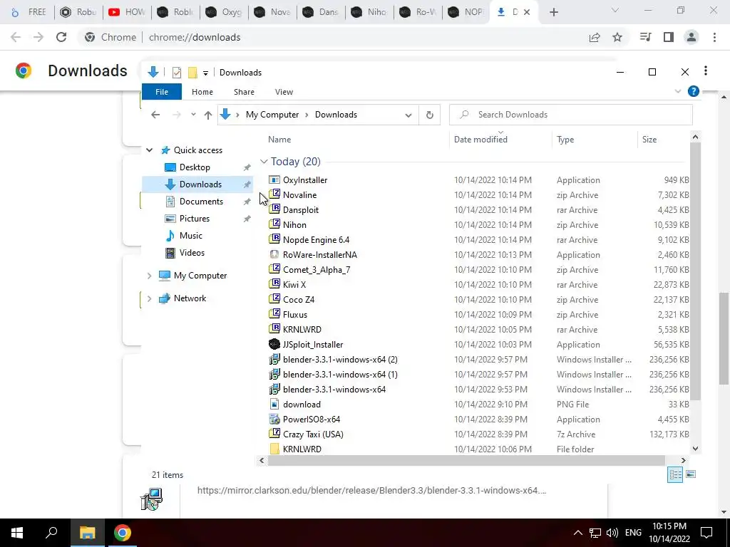
Task: Open Chrome media controls icon
Action: 645,37
